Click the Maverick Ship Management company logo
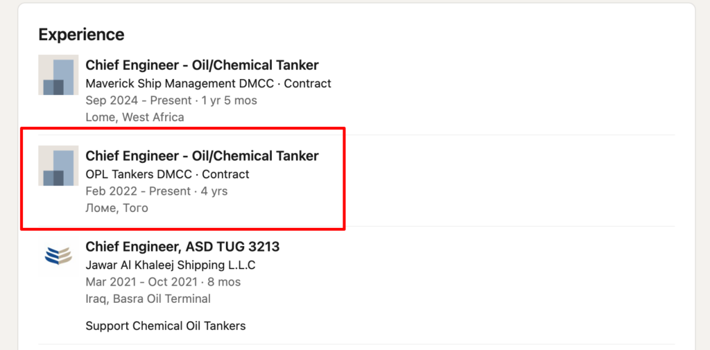Image resolution: width=710 pixels, height=350 pixels. click(x=58, y=75)
